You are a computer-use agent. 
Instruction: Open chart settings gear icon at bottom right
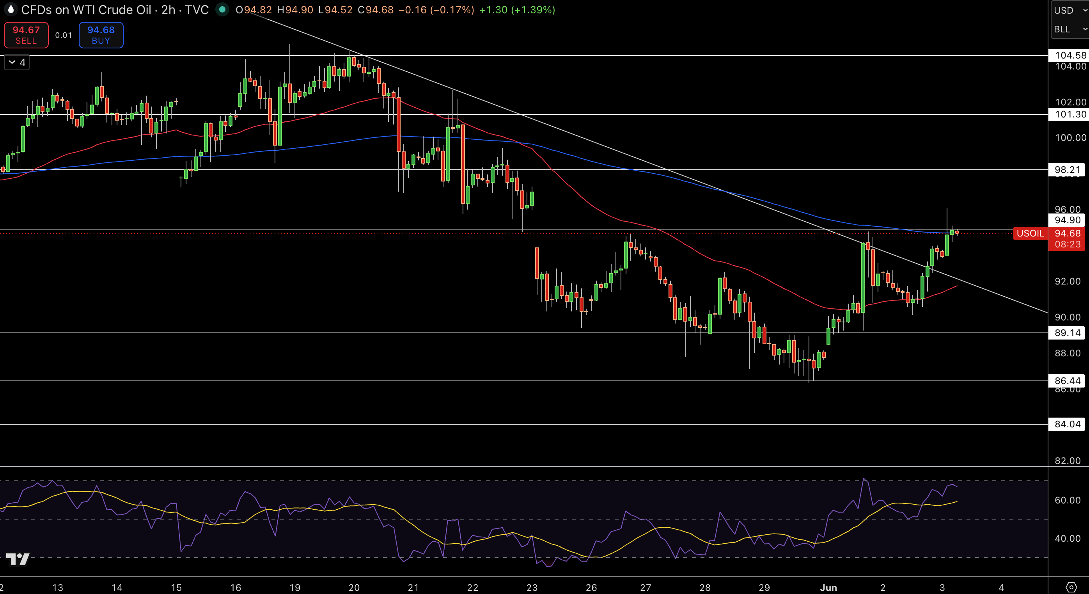(1071, 587)
